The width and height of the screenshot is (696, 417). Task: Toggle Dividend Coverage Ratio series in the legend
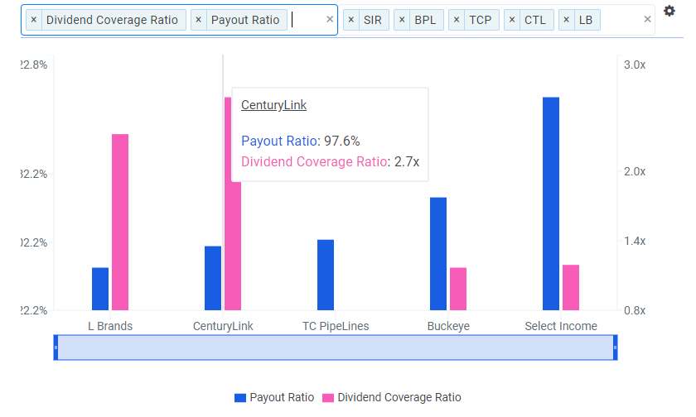click(392, 397)
